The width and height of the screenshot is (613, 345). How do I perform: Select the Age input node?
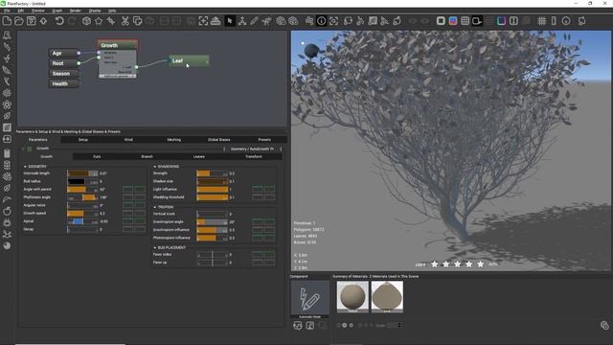pyautogui.click(x=63, y=53)
